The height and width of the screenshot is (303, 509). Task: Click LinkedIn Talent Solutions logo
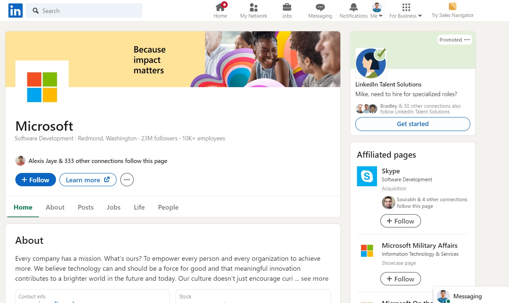click(371, 63)
